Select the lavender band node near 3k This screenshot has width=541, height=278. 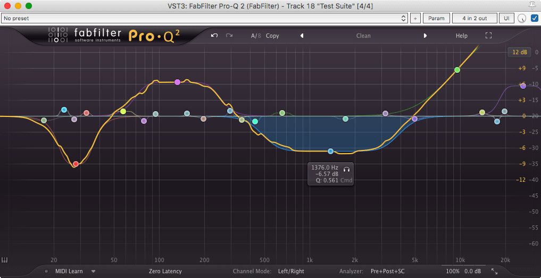click(x=385, y=113)
